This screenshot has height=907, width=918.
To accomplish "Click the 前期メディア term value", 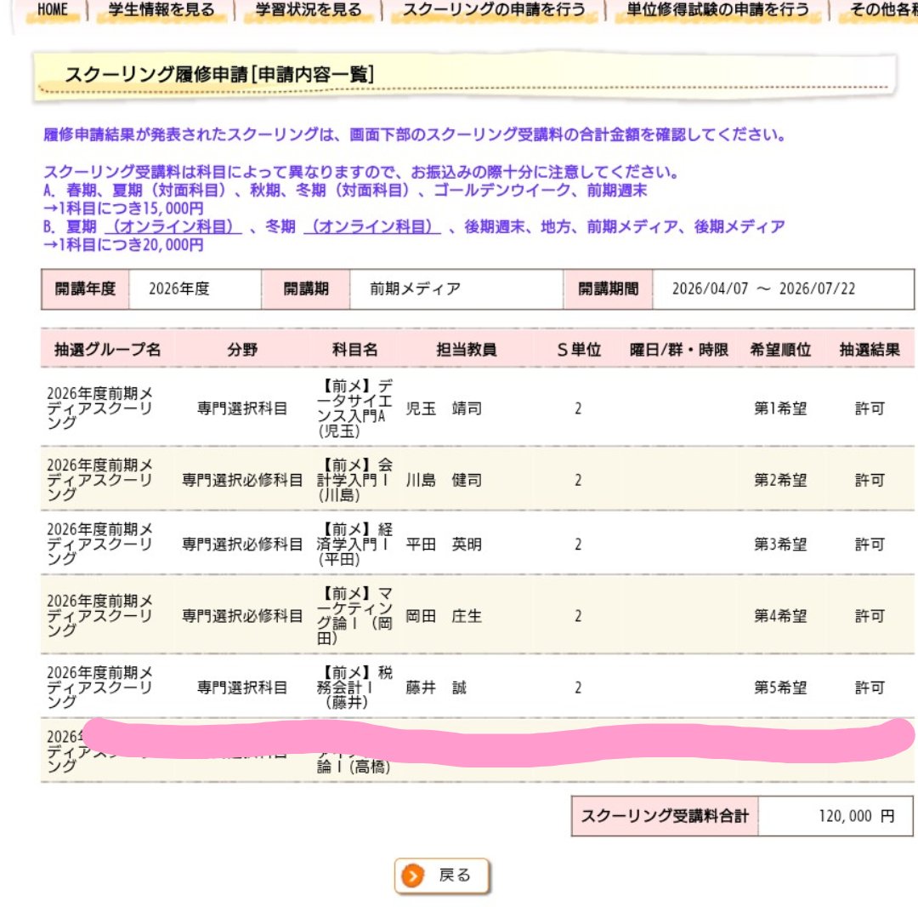I will click(x=415, y=288).
